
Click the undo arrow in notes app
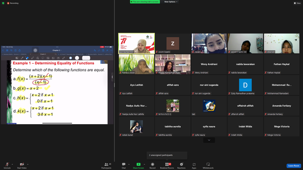point(95,51)
